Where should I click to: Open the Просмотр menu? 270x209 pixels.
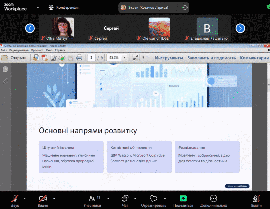pyautogui.click(x=37, y=50)
